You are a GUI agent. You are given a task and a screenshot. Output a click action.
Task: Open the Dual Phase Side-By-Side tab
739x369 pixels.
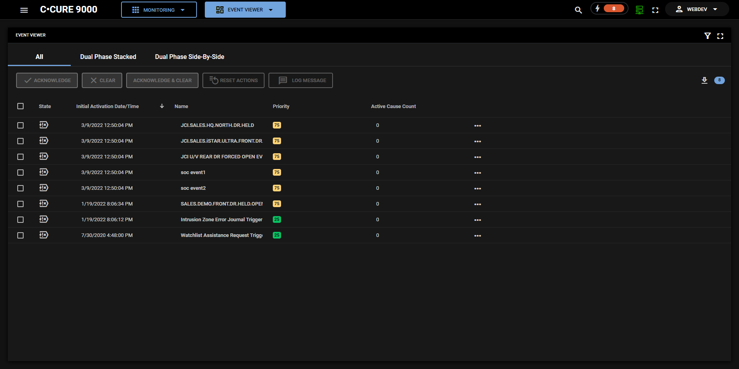pyautogui.click(x=189, y=57)
